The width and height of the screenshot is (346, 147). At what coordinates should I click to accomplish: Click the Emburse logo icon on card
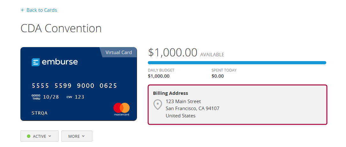(x=35, y=62)
